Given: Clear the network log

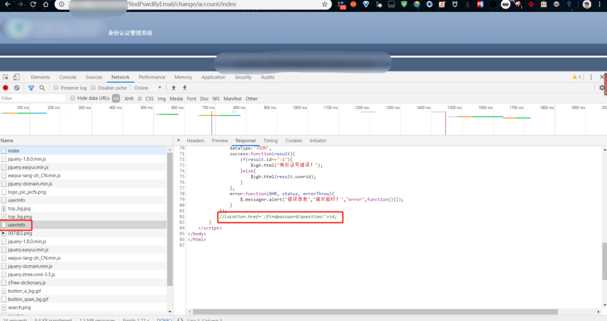Looking at the screenshot, I should pyautogui.click(x=17, y=88).
